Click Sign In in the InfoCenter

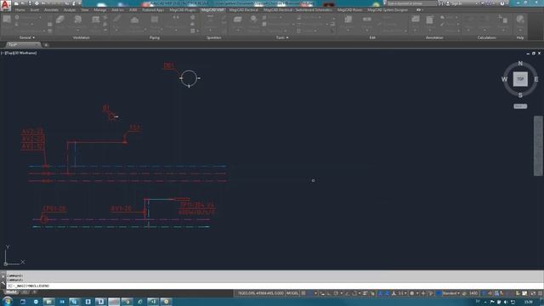click(457, 3)
